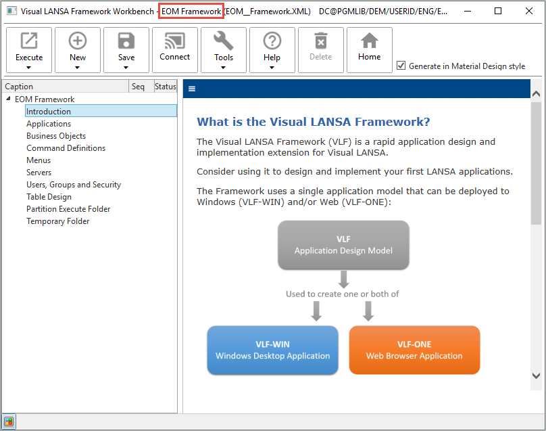This screenshot has width=546, height=431.
Task: Click the Seq column header
Action: click(x=141, y=87)
